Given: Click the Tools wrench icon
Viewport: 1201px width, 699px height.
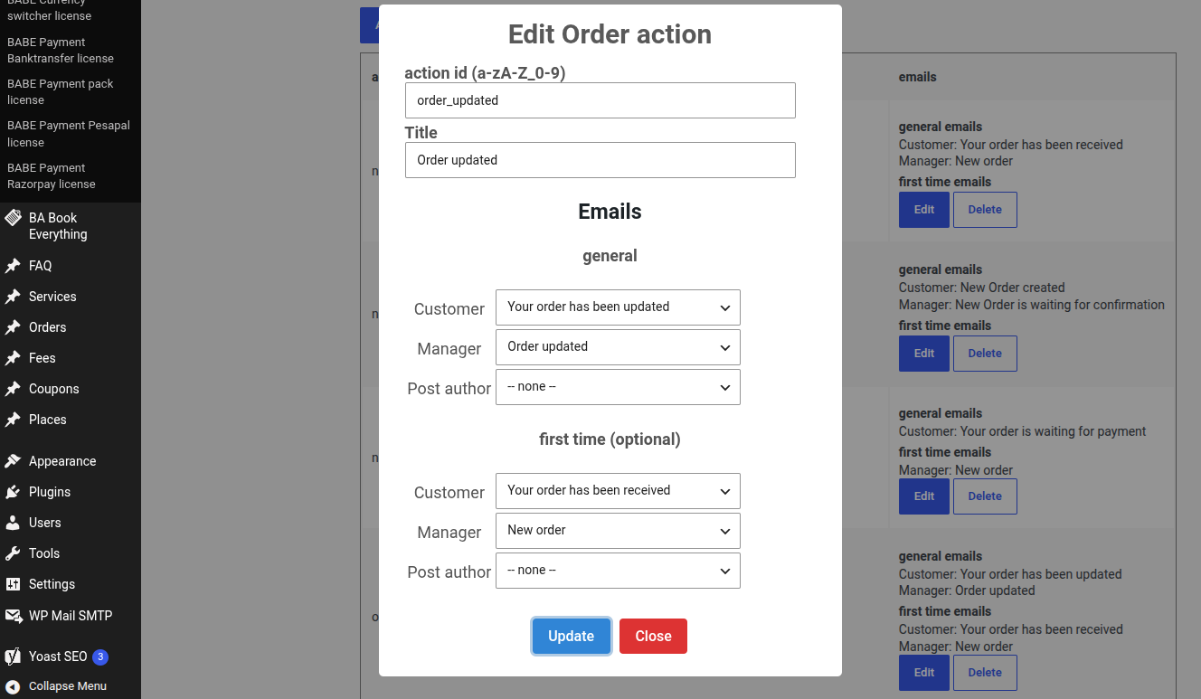Looking at the screenshot, I should [13, 553].
